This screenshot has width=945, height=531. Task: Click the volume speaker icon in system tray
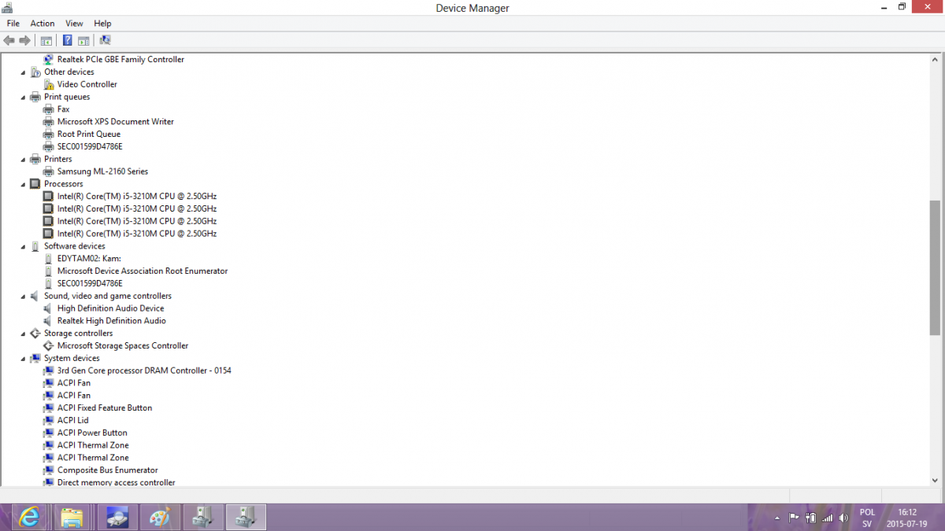tap(843, 518)
